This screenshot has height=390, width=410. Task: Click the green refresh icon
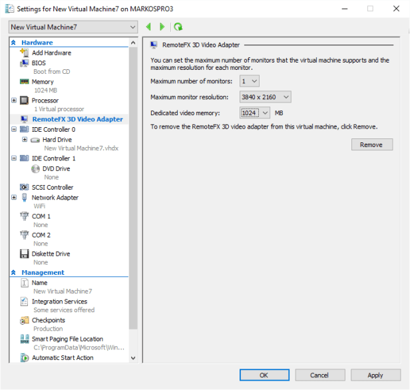pos(178,27)
